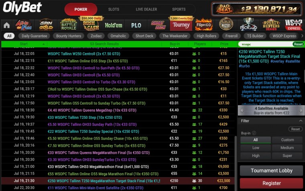Screen dimensions: 305x191
Task: Sort tournaments by the Buy-in column
Action: click(175, 44)
